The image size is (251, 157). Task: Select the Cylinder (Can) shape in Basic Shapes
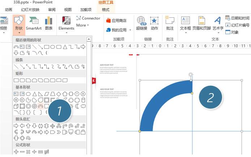pos(83,100)
